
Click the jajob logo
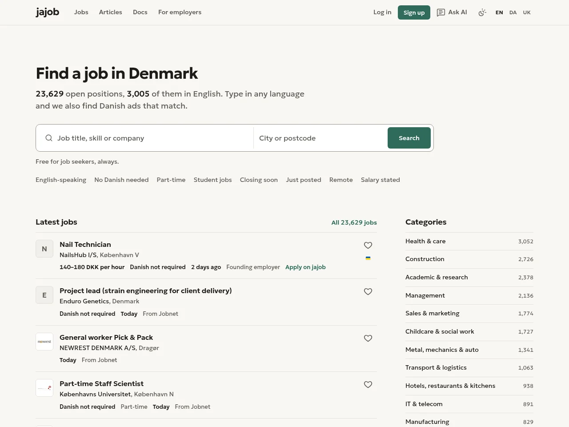coord(47,12)
